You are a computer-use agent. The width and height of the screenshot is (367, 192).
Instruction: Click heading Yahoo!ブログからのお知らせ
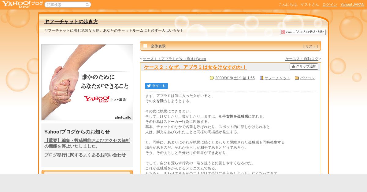click(x=77, y=132)
